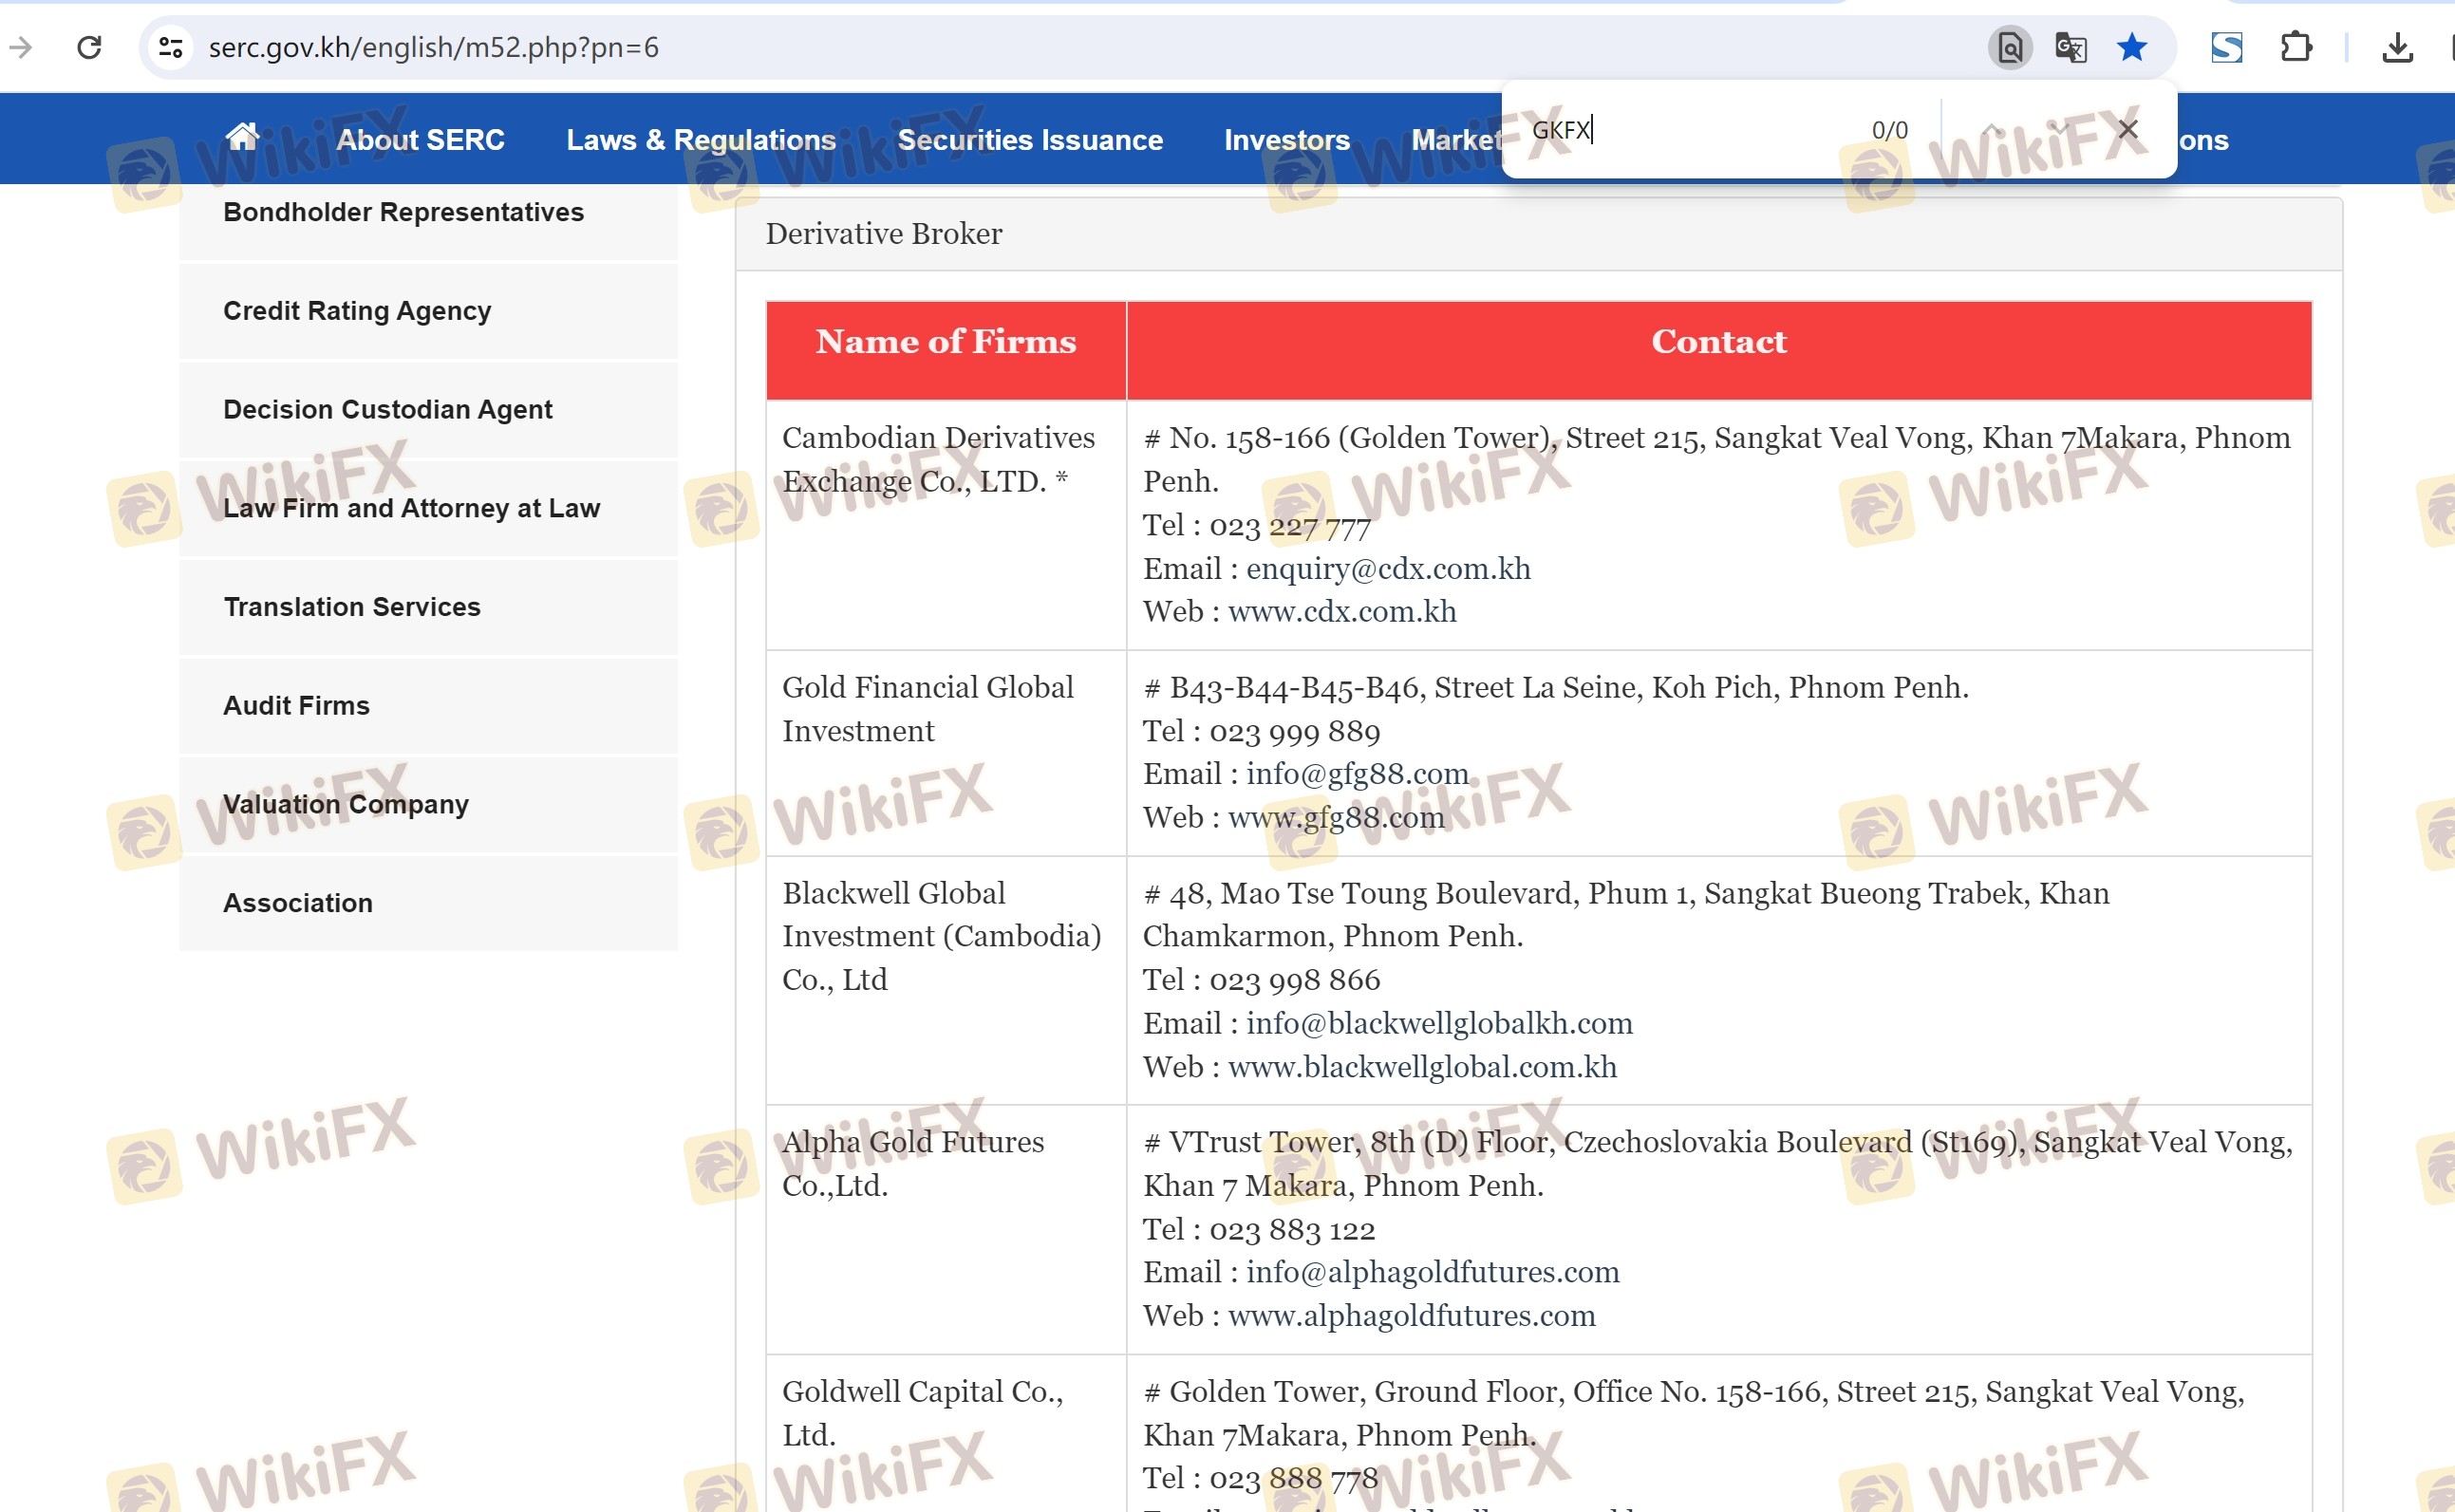This screenshot has width=2455, height=1512.
Task: Go to next find result arrow
Action: 2058,129
